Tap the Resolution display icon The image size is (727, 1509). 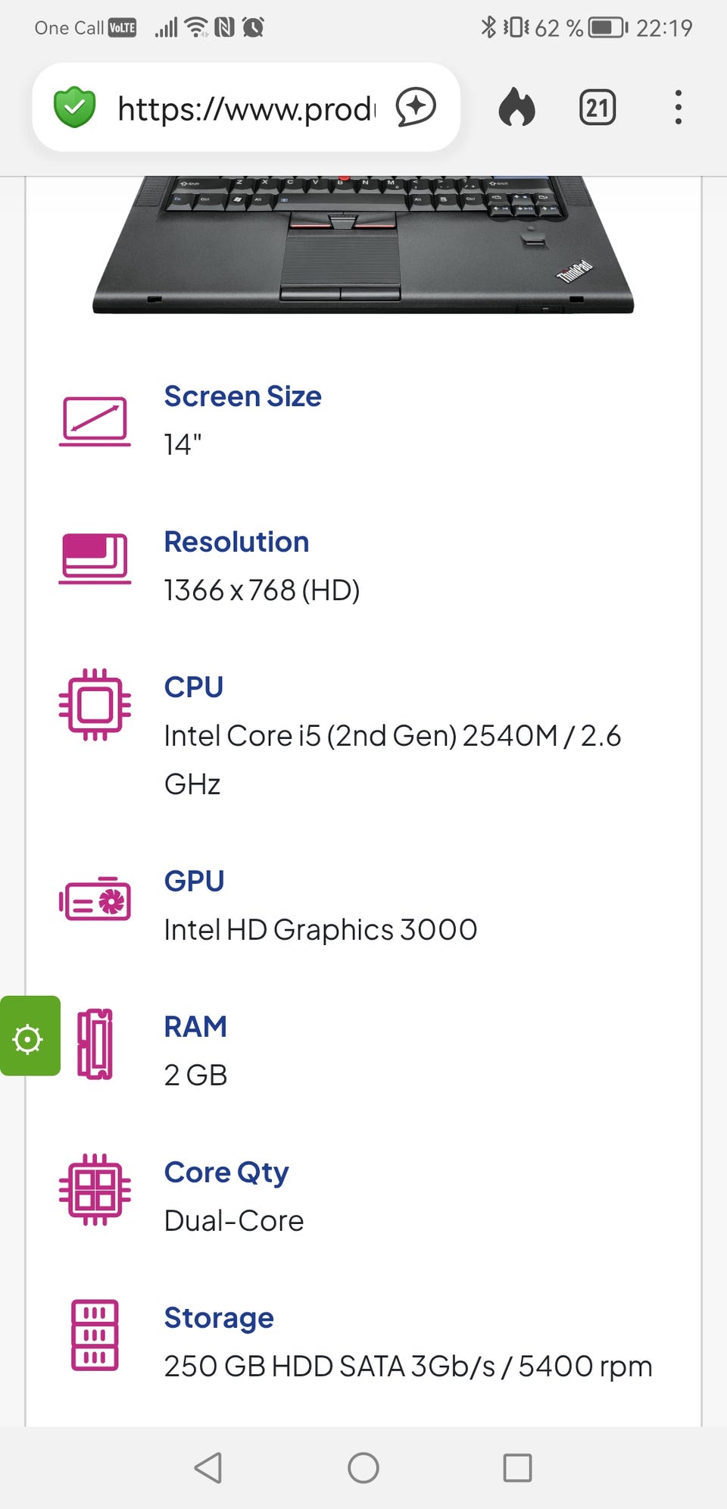click(x=95, y=559)
